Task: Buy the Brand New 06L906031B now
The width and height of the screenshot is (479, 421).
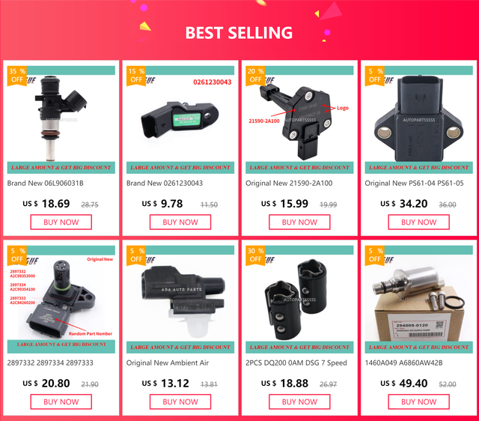Action: click(x=61, y=222)
